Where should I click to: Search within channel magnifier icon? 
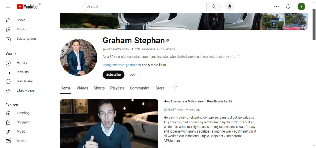(x=176, y=88)
